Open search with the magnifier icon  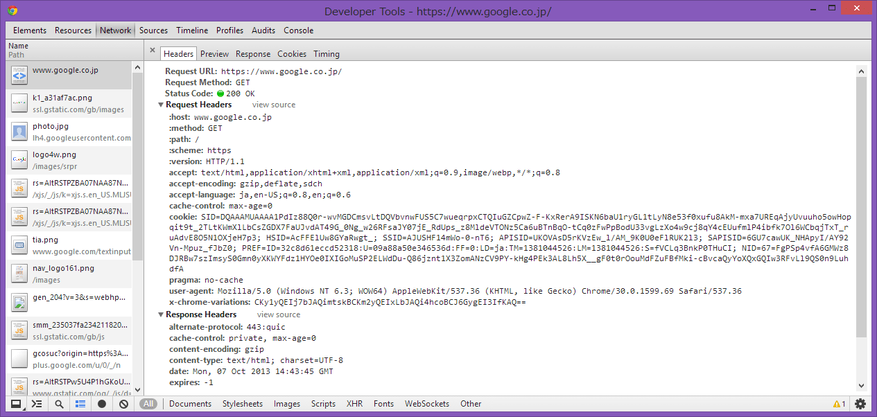[60, 404]
